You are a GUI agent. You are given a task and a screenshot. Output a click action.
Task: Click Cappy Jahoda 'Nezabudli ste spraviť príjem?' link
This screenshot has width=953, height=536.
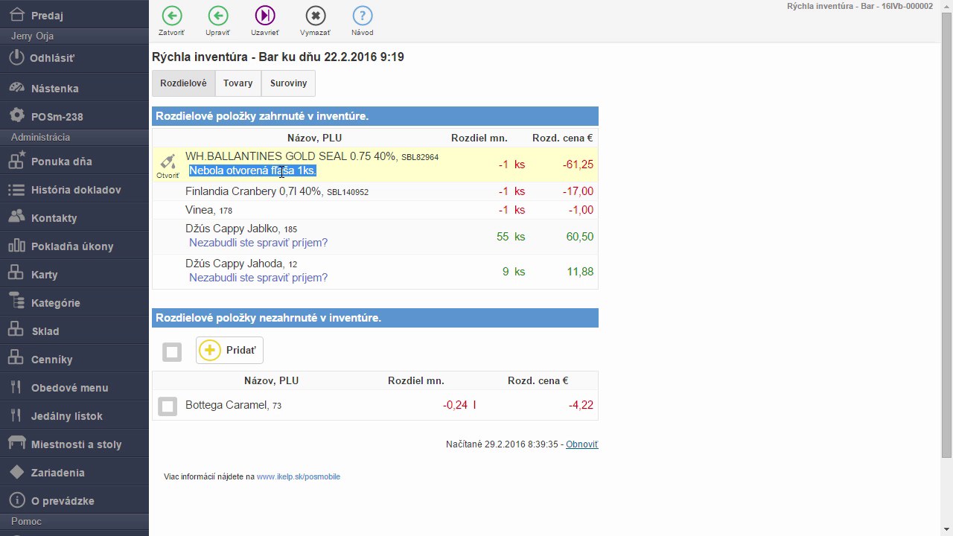tap(258, 278)
